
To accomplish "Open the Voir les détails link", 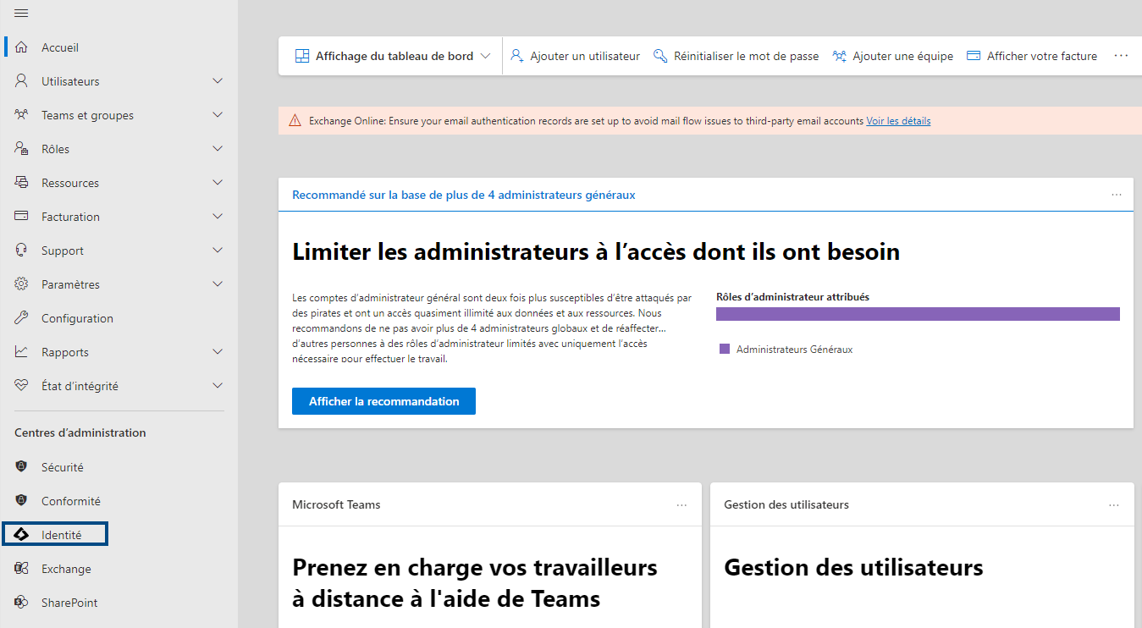I will click(x=898, y=121).
